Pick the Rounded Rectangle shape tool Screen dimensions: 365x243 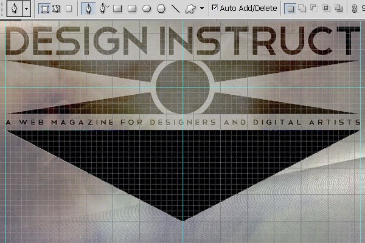(132, 9)
